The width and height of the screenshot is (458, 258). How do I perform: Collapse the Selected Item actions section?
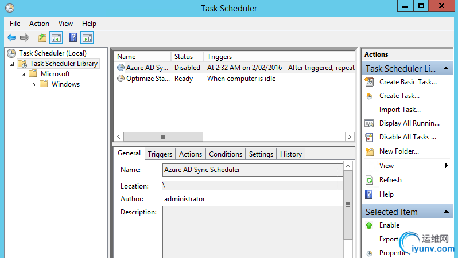446,212
